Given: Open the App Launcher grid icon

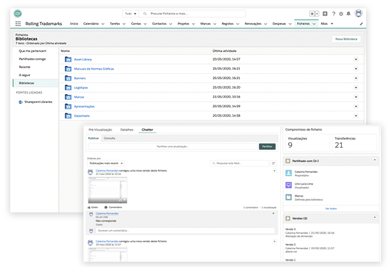Looking at the screenshot, I should 17,23.
